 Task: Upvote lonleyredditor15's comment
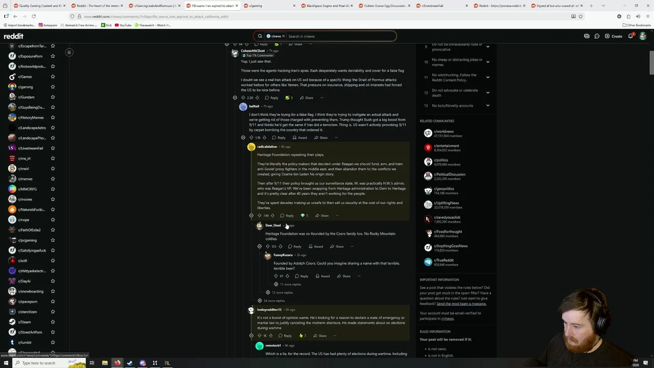[260, 336]
